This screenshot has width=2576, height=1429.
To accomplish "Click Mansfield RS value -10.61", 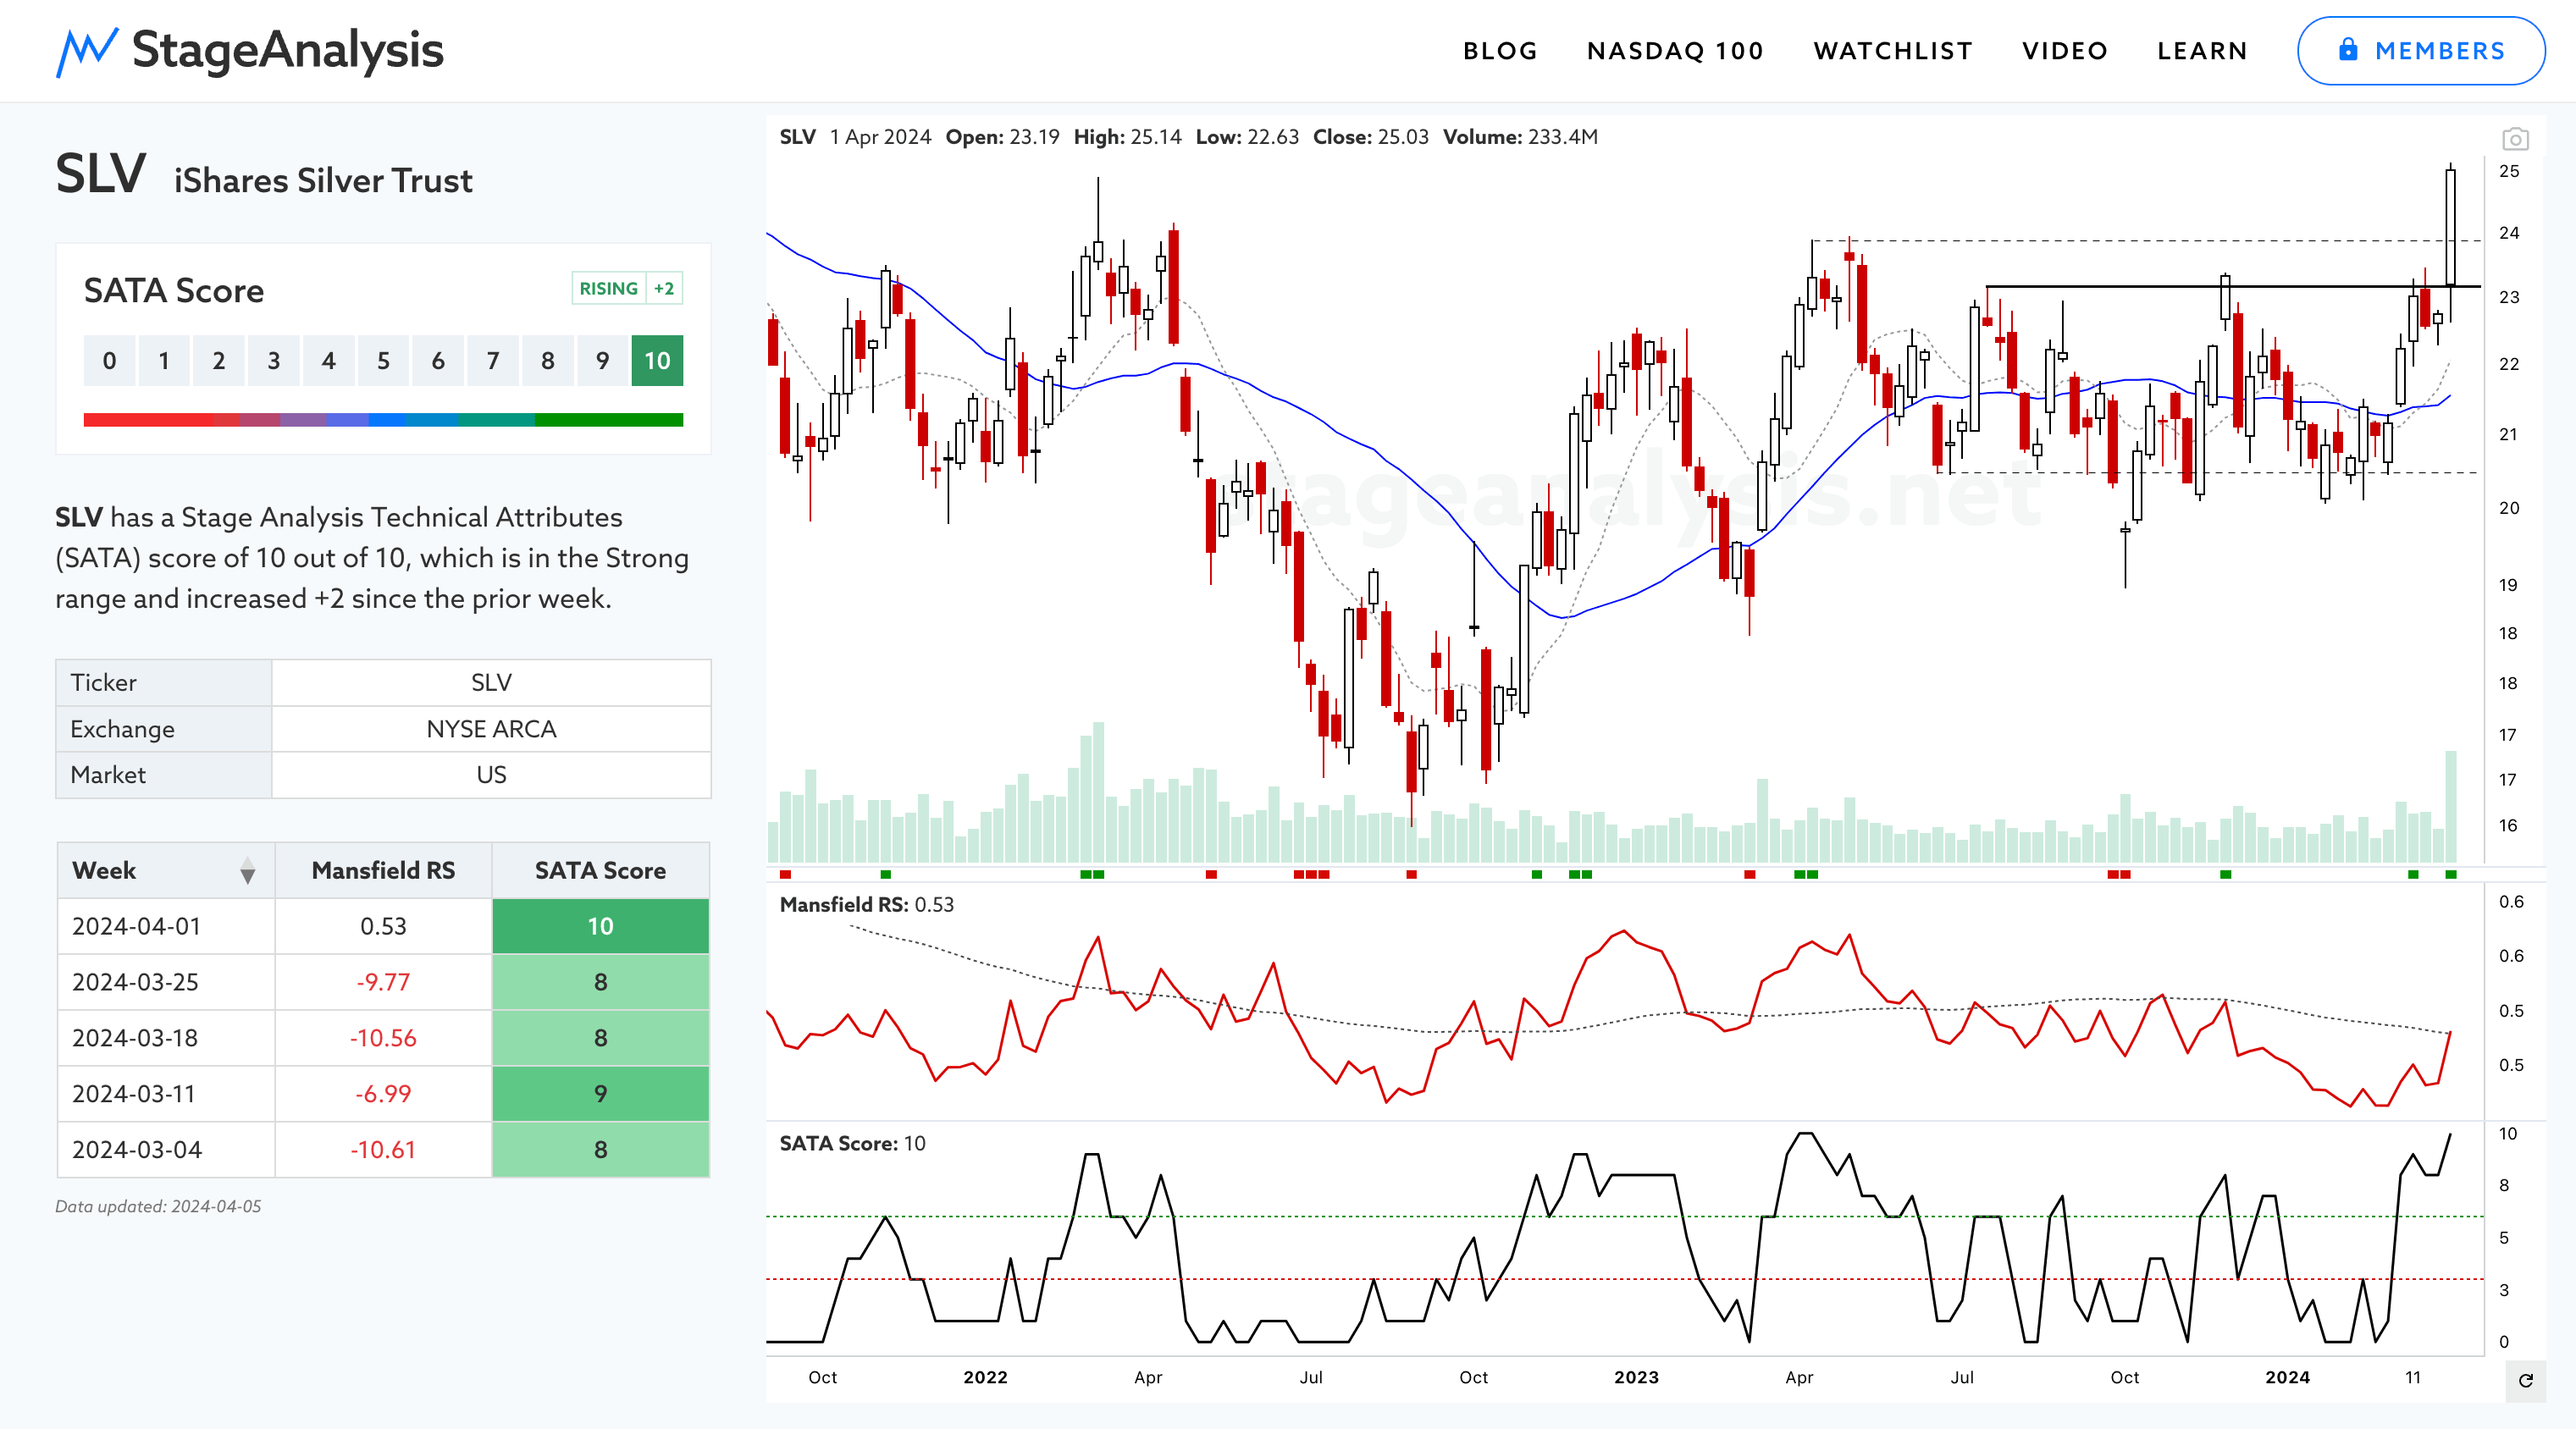I will [383, 1150].
